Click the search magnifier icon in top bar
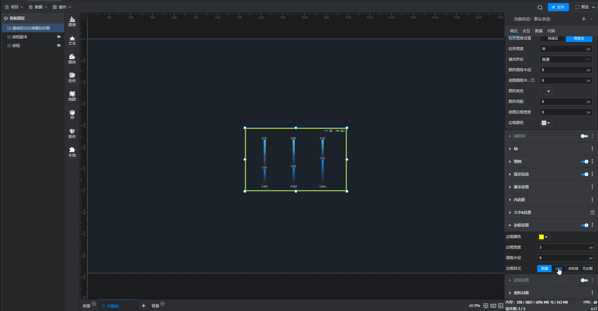The height and width of the screenshot is (311, 598). (540, 7)
